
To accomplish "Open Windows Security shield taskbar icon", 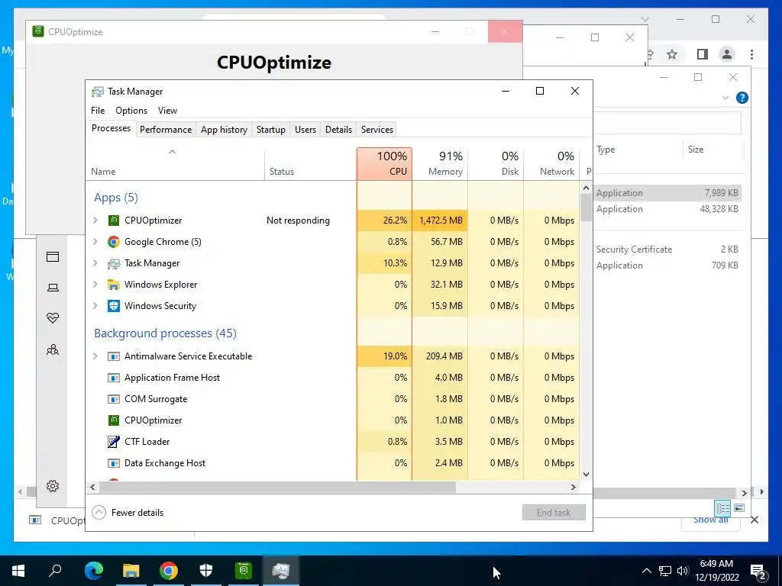I will (206, 570).
